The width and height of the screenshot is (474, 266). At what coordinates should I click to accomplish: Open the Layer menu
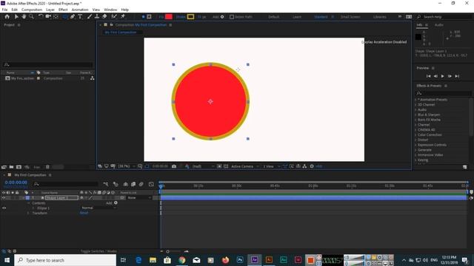click(50, 10)
